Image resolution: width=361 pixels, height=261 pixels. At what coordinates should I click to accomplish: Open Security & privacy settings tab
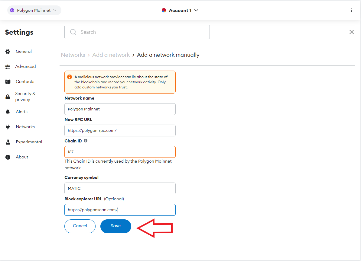click(25, 97)
